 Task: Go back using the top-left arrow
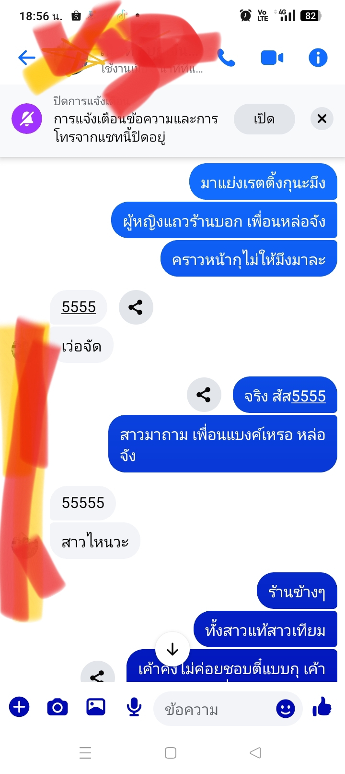click(x=27, y=58)
